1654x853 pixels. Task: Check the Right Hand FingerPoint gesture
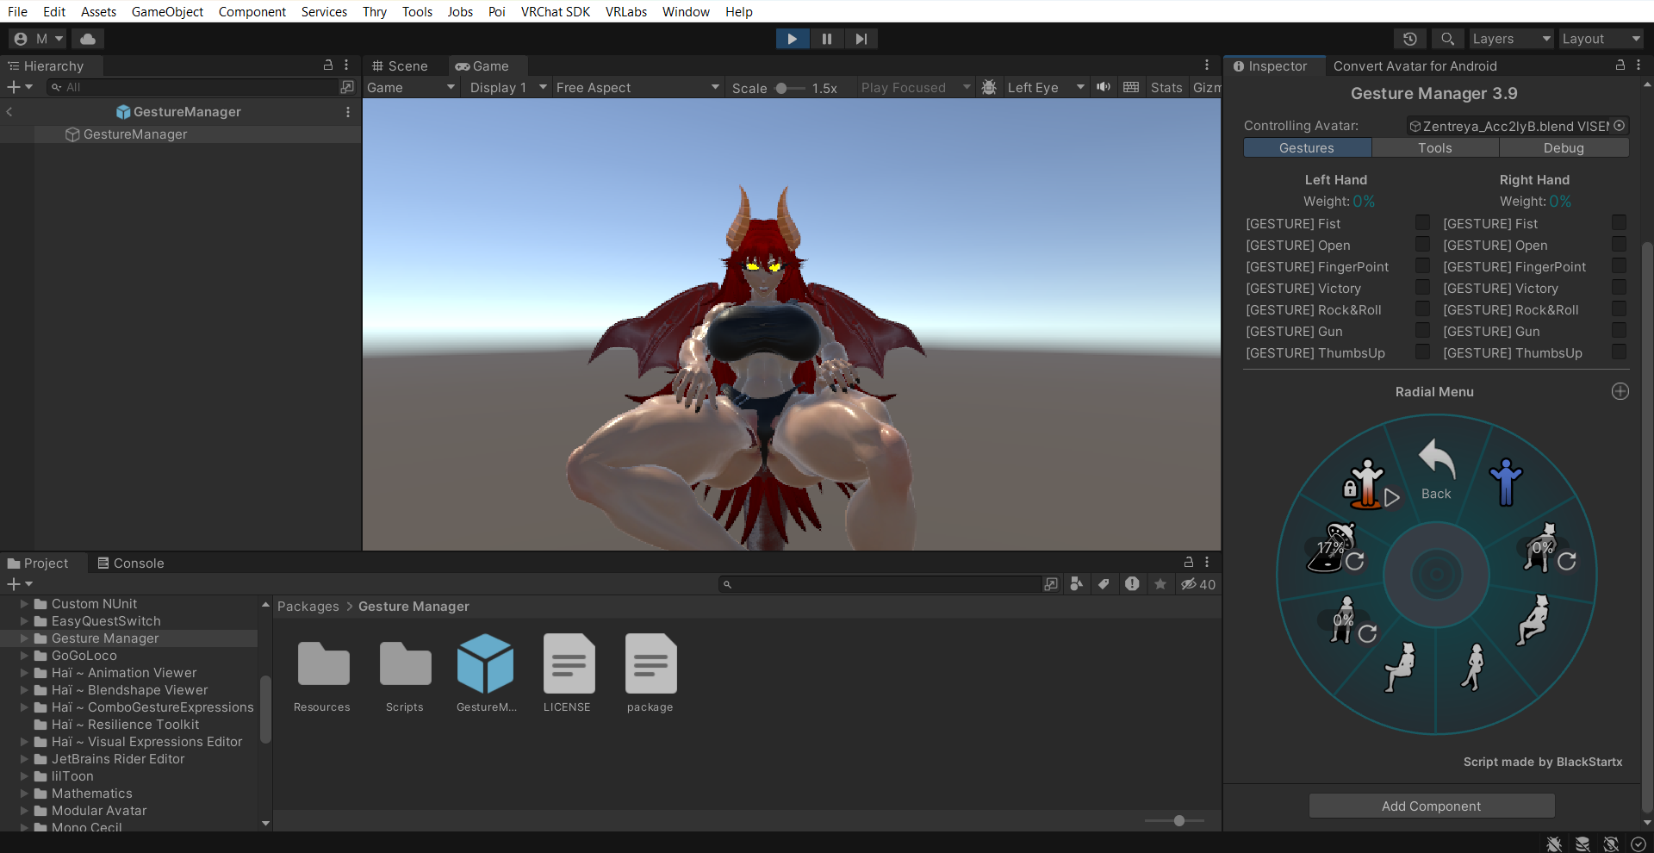pos(1619,266)
